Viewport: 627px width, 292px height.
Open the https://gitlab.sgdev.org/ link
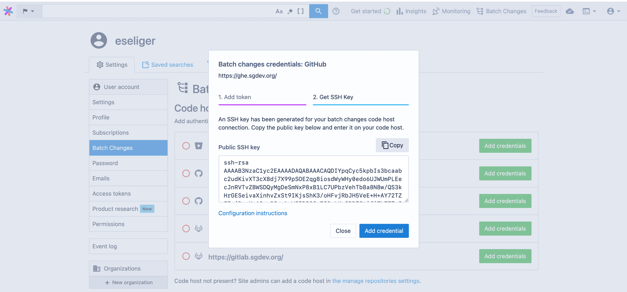[x=246, y=257]
